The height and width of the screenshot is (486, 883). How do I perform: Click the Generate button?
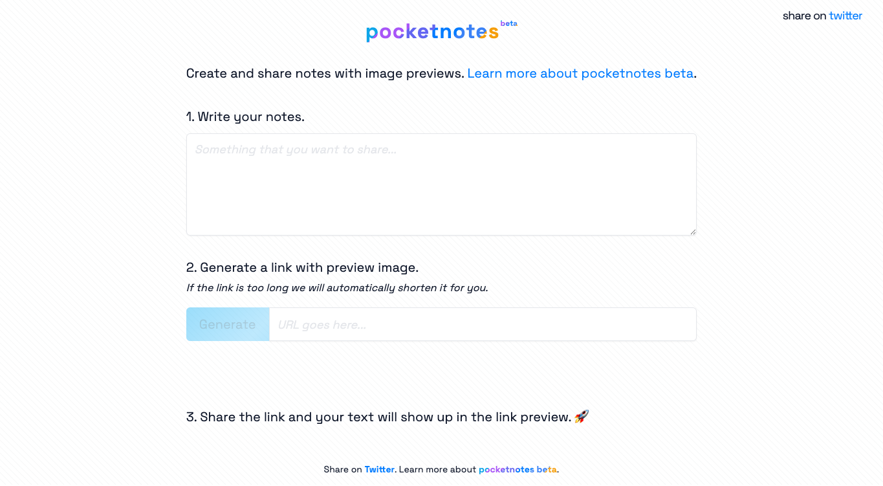pos(228,324)
